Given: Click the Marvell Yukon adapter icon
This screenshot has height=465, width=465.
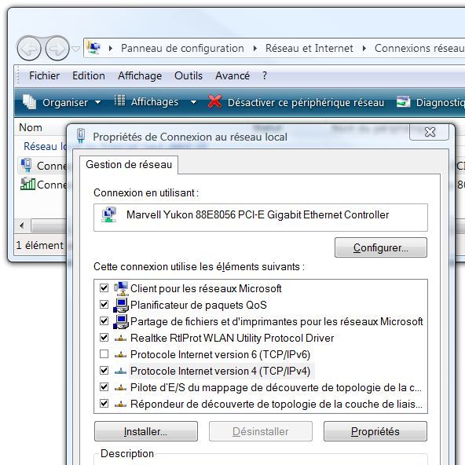Looking at the screenshot, I should [x=109, y=214].
